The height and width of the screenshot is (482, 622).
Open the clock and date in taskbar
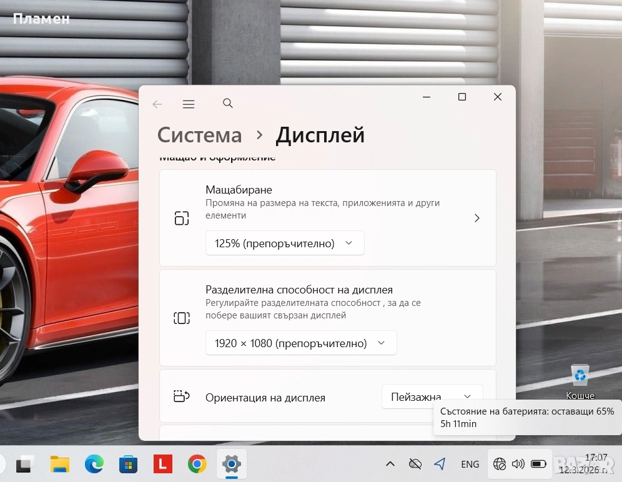pyautogui.click(x=596, y=463)
